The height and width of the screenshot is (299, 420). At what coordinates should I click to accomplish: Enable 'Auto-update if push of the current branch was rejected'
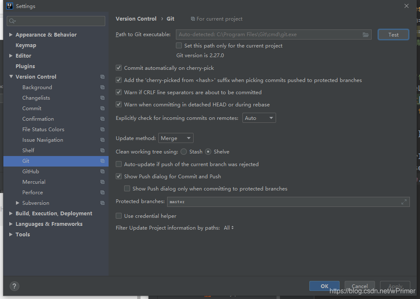point(119,164)
